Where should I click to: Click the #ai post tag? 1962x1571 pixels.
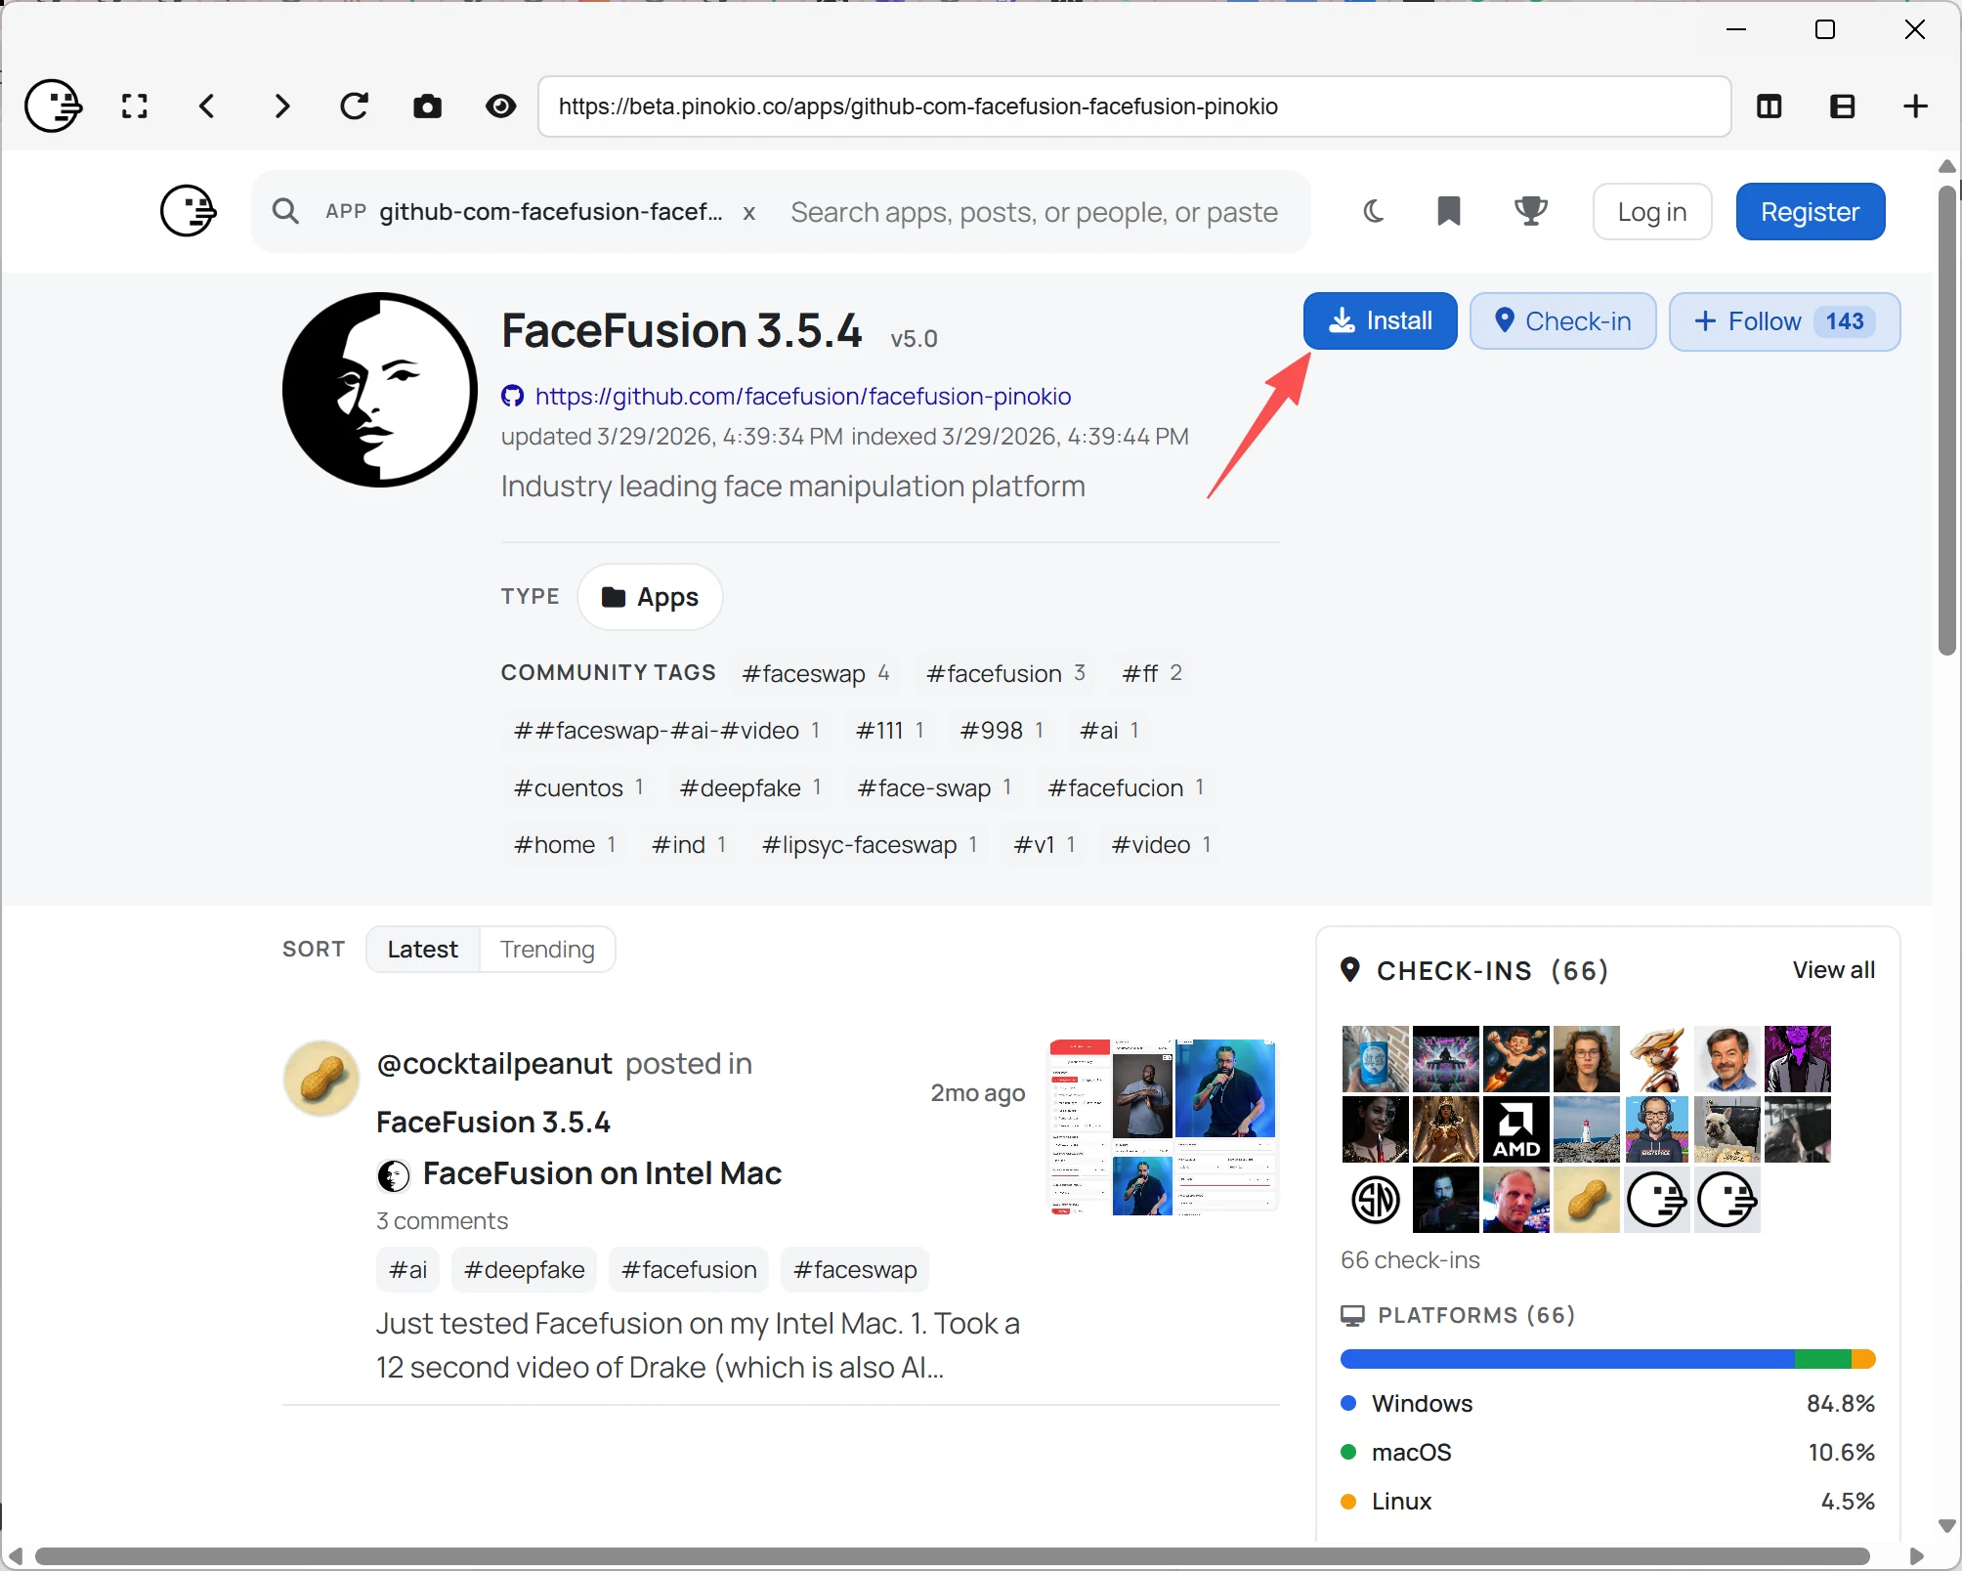tap(407, 1269)
